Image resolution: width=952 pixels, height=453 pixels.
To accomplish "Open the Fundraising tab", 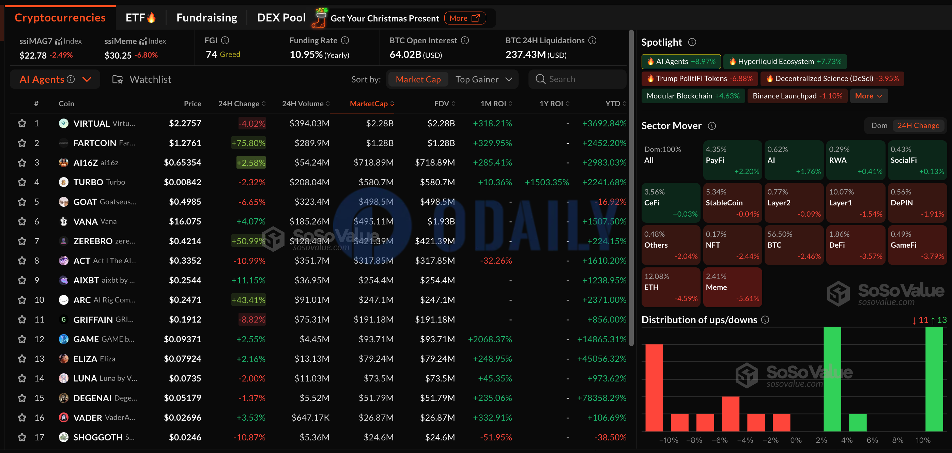I will click(x=206, y=18).
